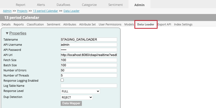The height and width of the screenshot is (108, 216).
Task: Click the API Password field
Action: tap(89, 50)
